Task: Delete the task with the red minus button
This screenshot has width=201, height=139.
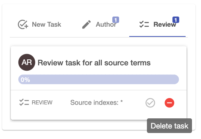Action: [169, 103]
